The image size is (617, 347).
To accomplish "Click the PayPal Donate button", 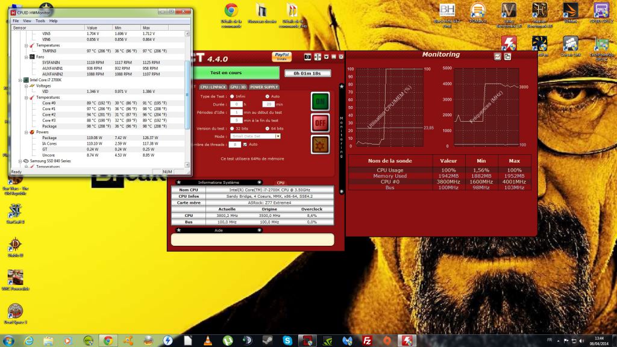I will tap(281, 57).
